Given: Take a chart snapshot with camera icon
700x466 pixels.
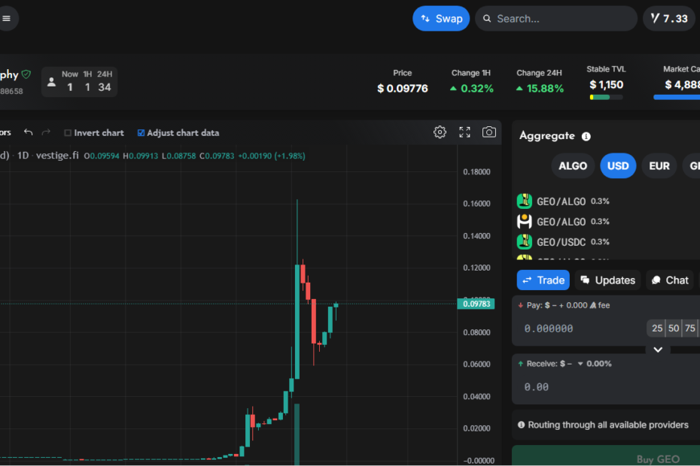Looking at the screenshot, I should (x=489, y=132).
